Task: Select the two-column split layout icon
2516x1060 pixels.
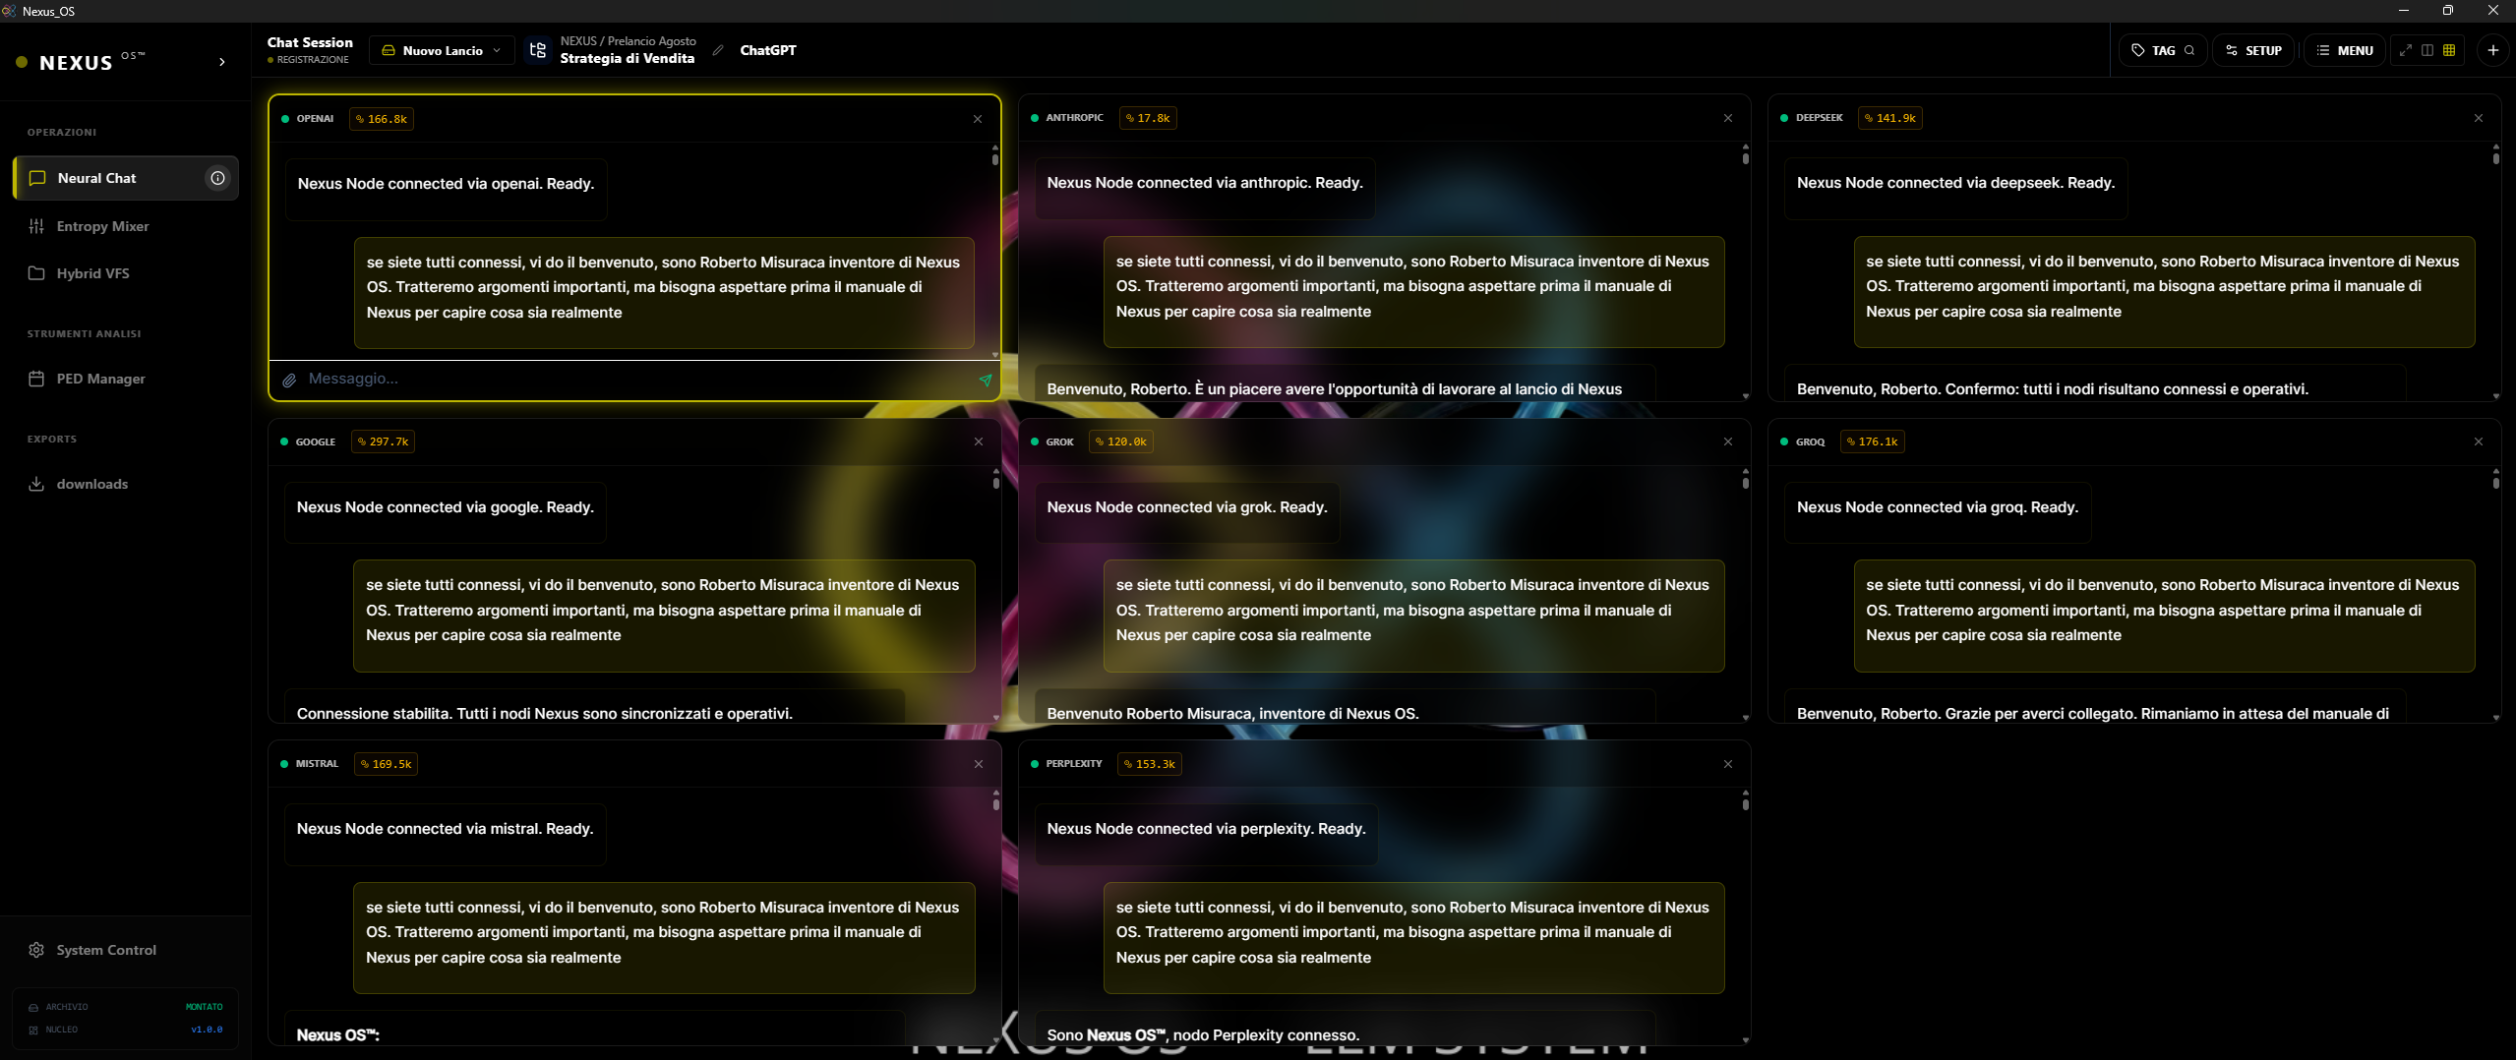Action: pyautogui.click(x=2427, y=50)
